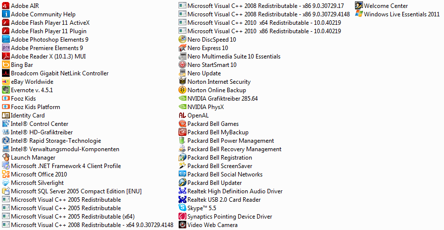The height and width of the screenshot is (230, 444).
Task: Click the Nero StartSmart 10 icon
Action: point(182,65)
